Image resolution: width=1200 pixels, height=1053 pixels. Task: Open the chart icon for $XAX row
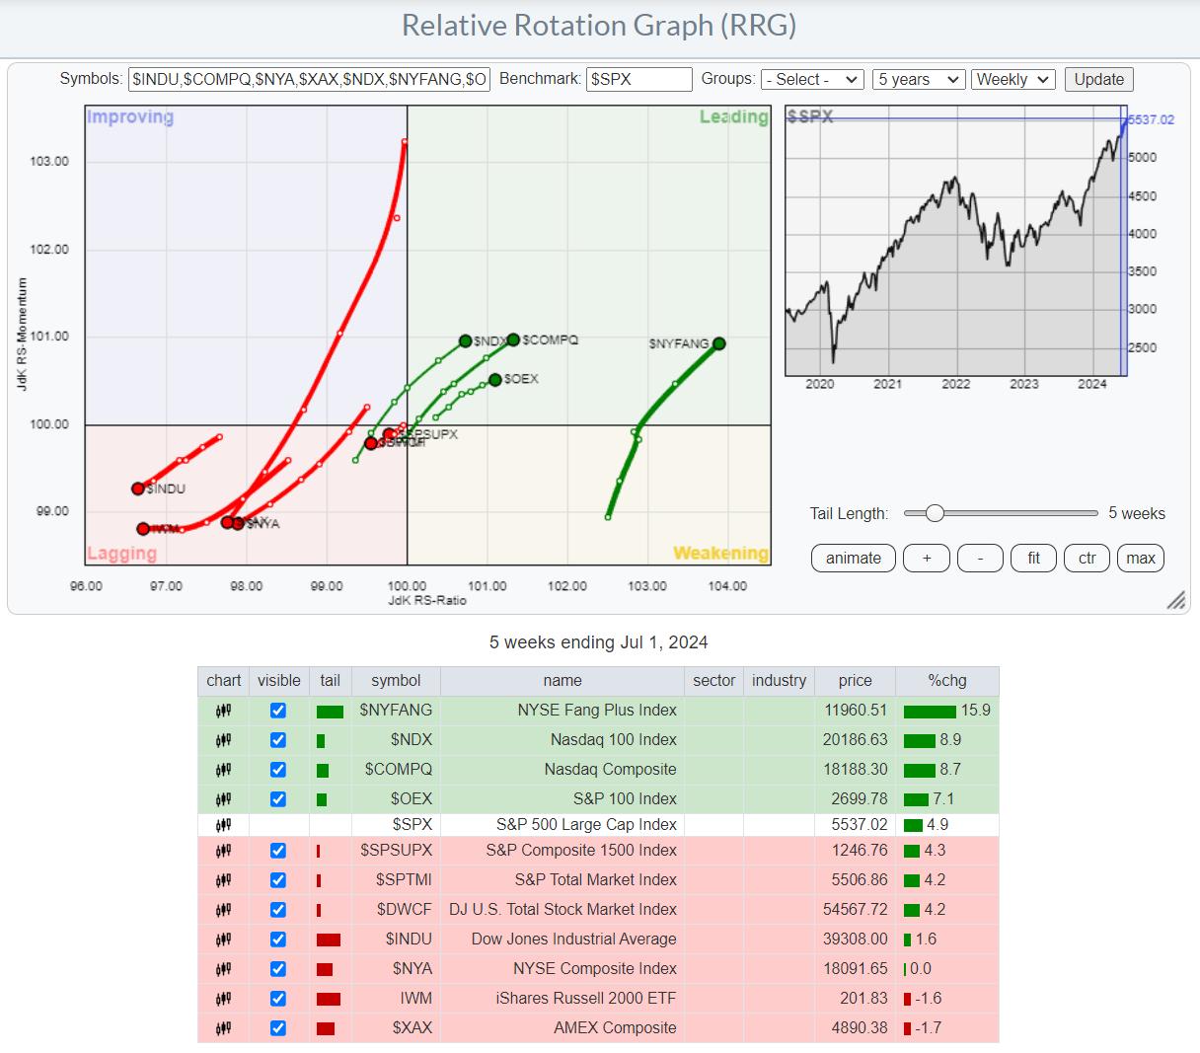(223, 1028)
